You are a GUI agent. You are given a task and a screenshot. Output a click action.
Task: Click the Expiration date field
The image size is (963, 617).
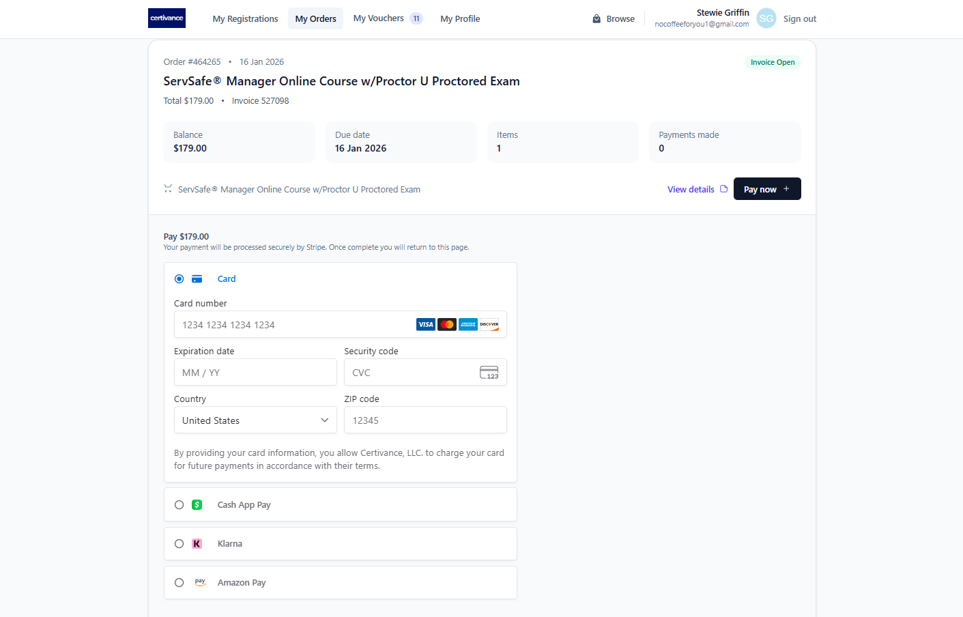click(255, 373)
